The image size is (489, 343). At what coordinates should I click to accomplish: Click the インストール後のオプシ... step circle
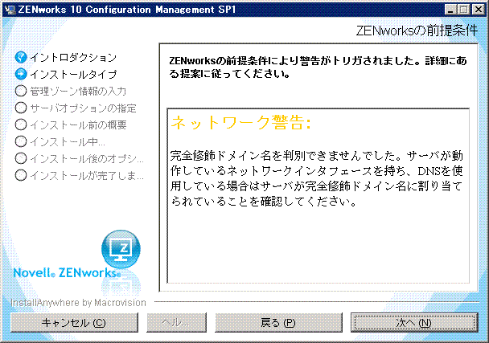(21, 158)
